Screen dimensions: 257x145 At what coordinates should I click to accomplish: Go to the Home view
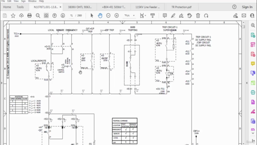[7, 7]
